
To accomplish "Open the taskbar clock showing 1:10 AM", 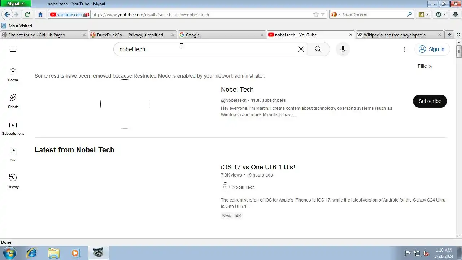I will tap(444, 253).
